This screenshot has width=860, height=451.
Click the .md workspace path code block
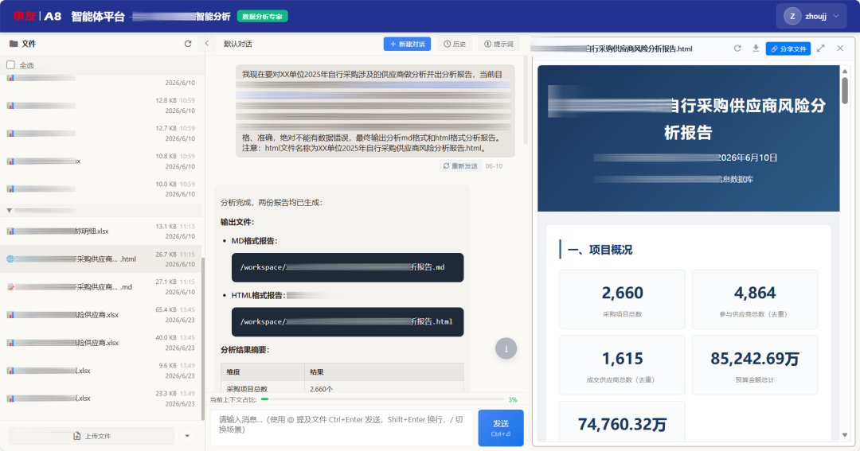(x=347, y=267)
